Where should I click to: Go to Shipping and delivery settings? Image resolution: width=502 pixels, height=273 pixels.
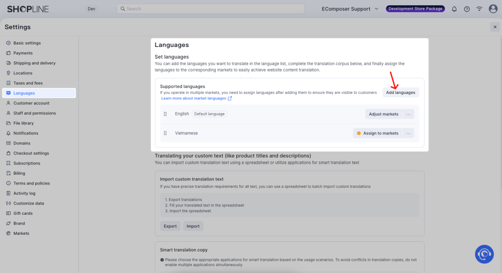34,63
